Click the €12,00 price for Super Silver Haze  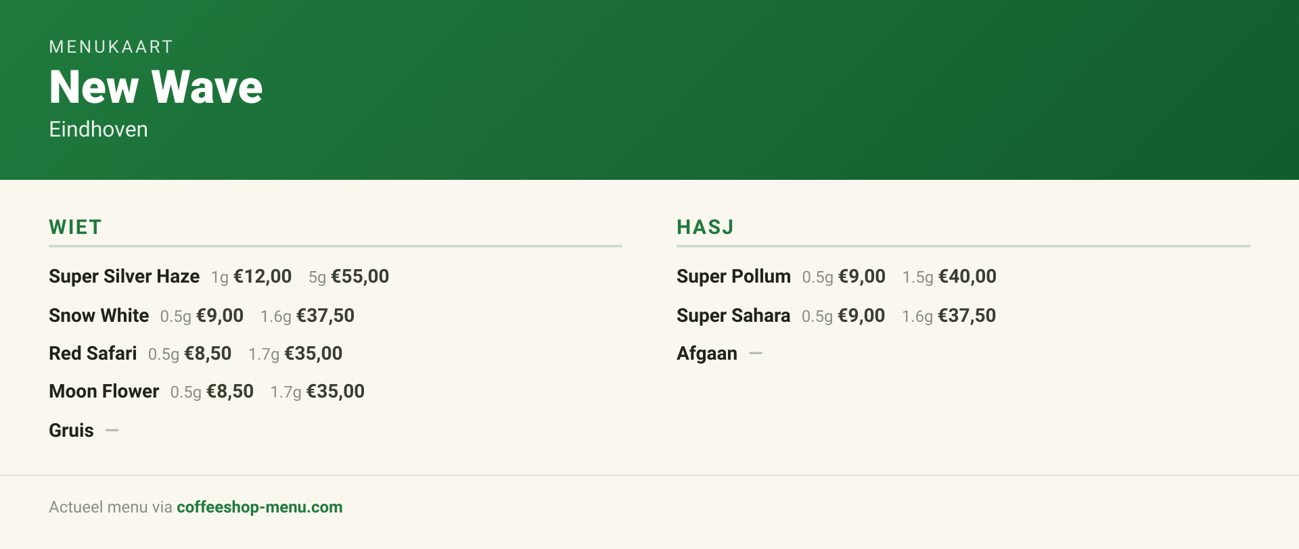(x=263, y=277)
